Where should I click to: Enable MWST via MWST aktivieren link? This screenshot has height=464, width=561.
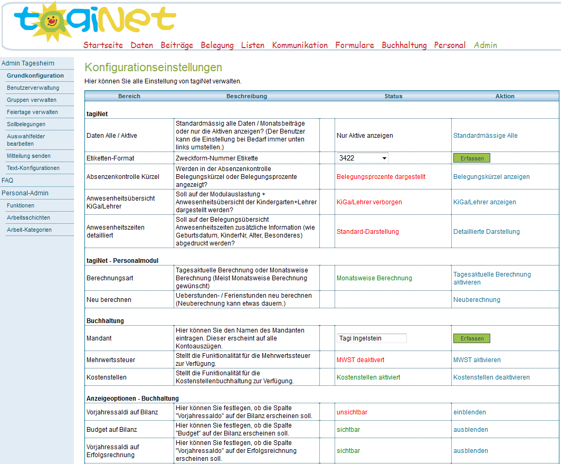tap(477, 360)
